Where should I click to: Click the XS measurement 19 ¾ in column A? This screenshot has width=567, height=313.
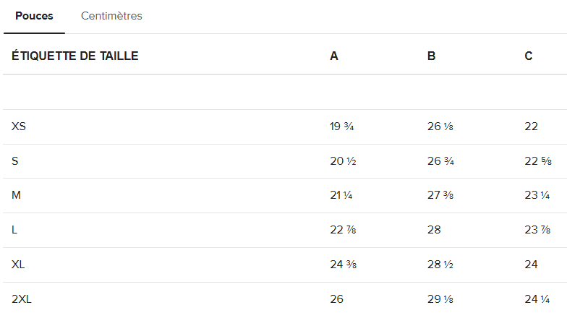341,127
